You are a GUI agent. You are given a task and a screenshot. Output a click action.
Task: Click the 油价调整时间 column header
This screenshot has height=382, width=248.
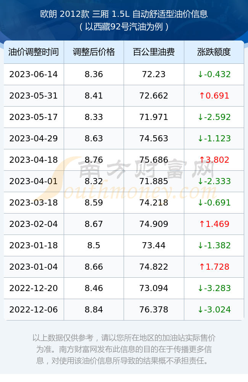(34, 52)
